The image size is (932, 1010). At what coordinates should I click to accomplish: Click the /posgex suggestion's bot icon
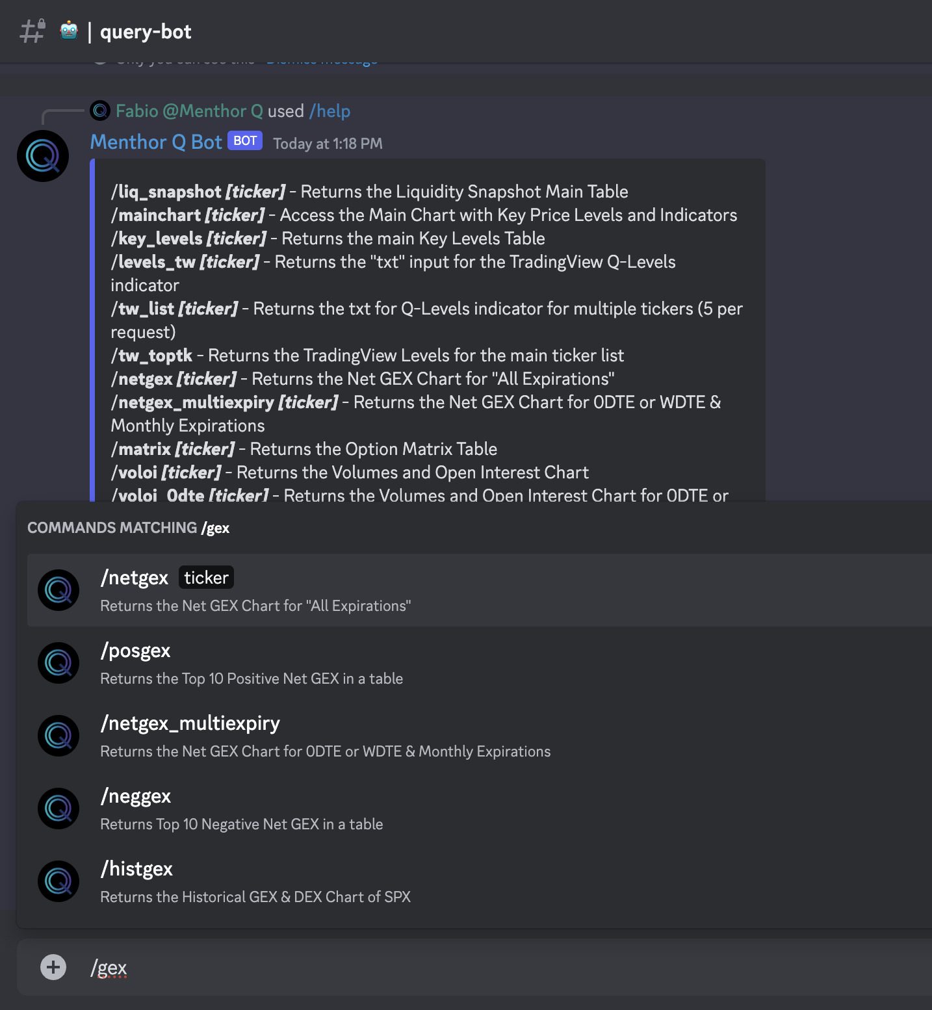click(x=58, y=663)
